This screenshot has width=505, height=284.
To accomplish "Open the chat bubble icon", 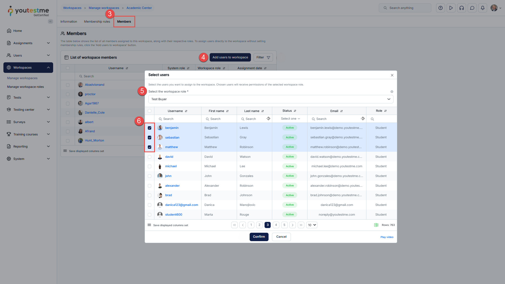I will pos(472,8).
